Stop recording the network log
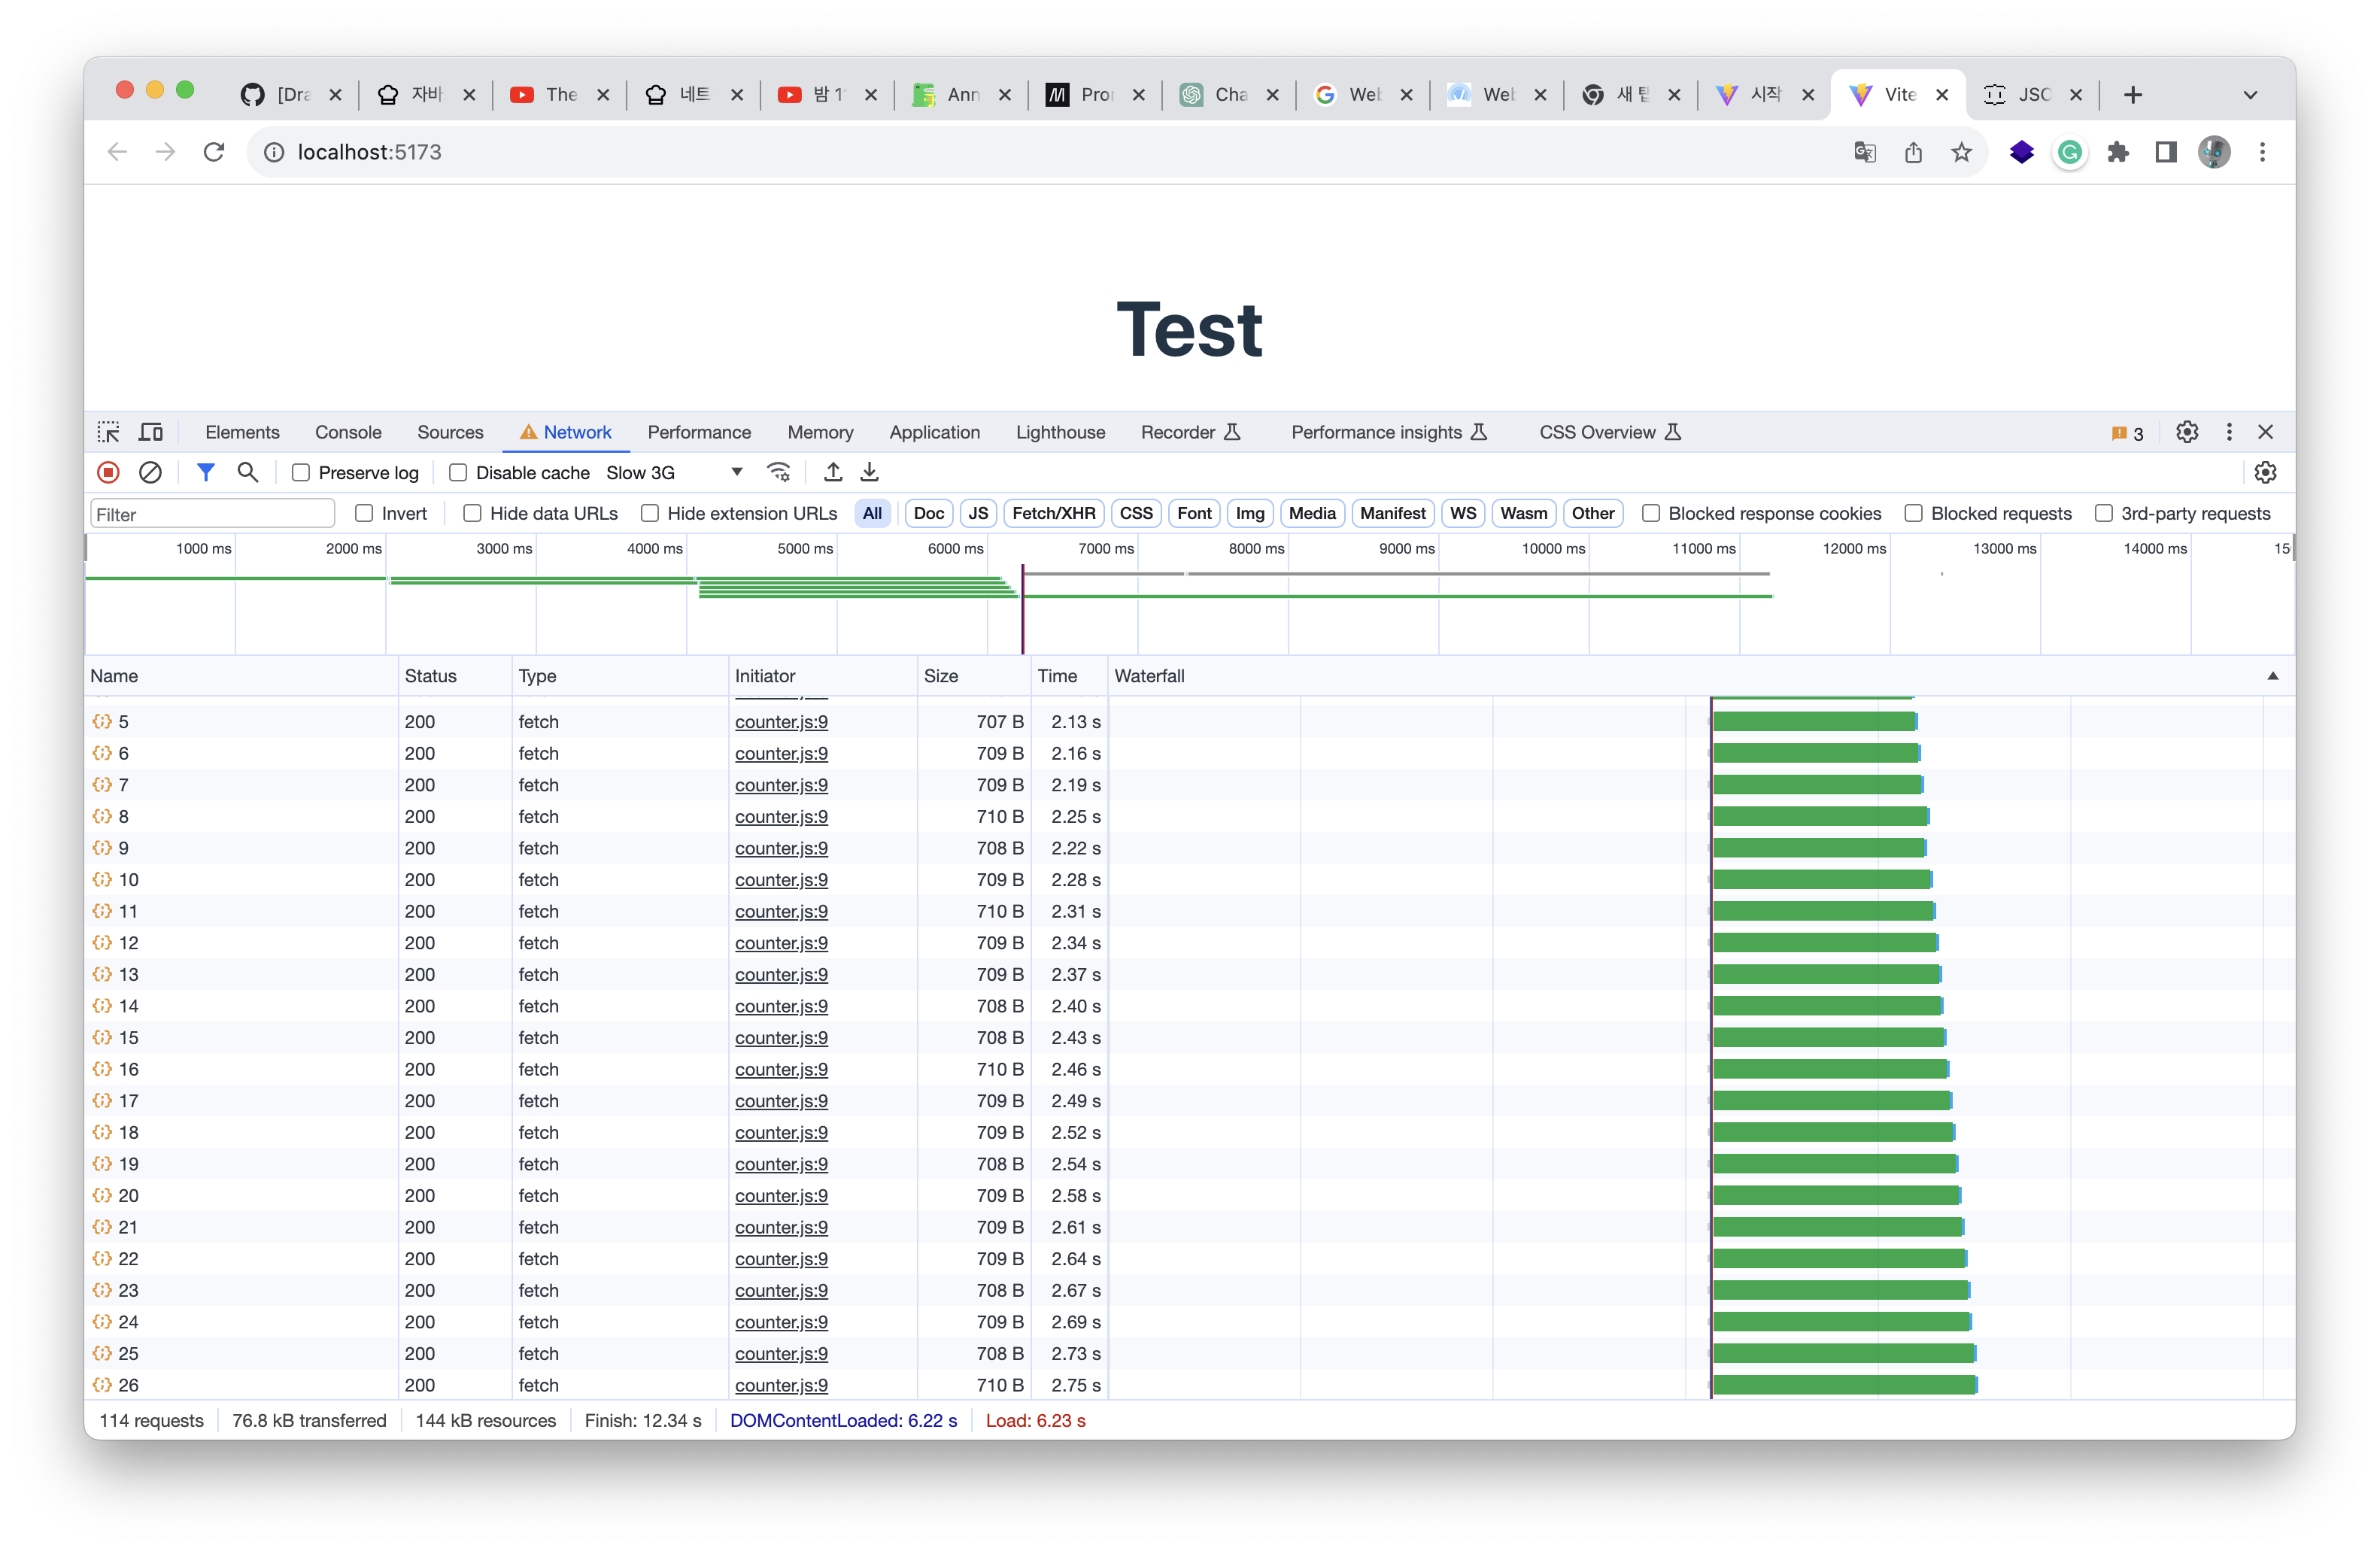Image resolution: width=2380 pixels, height=1551 pixels. click(108, 472)
